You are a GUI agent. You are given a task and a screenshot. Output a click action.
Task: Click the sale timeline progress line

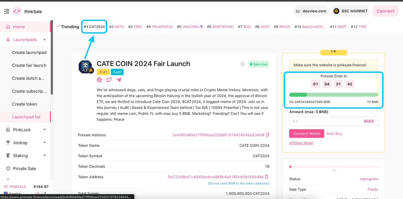click(335, 166)
